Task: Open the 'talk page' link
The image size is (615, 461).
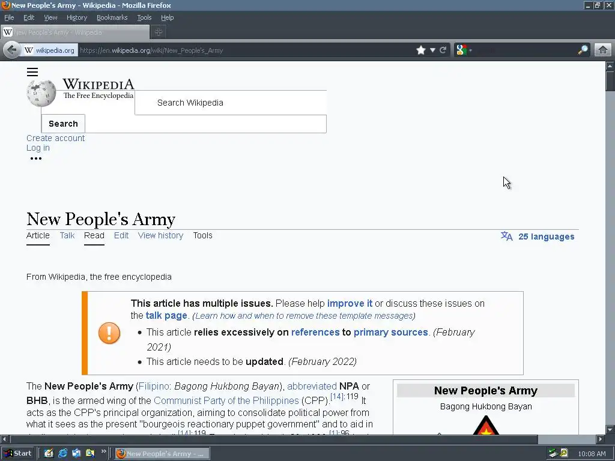Action: click(166, 316)
